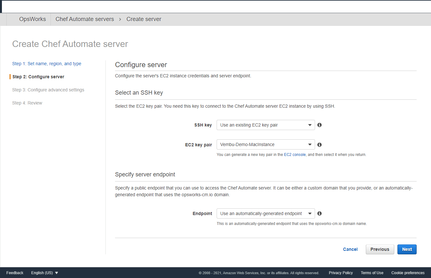The image size is (431, 278).
Task: Select Step 3: Configure advanced settings
Action: click(x=48, y=90)
